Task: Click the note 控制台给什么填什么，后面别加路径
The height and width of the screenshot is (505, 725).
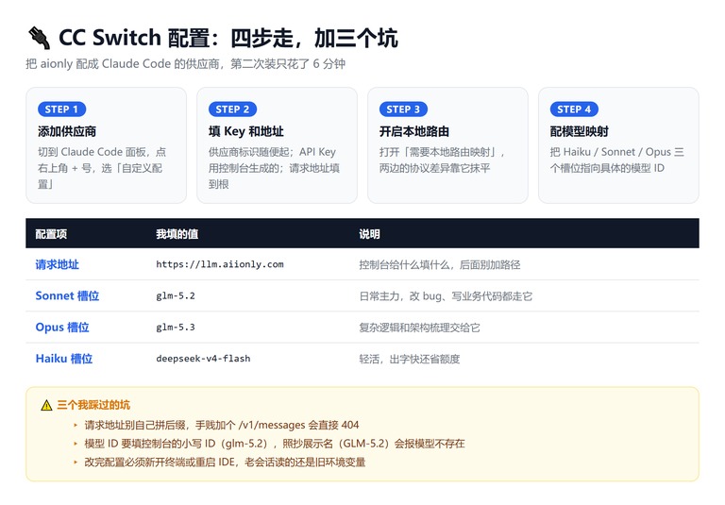Action: tap(440, 265)
